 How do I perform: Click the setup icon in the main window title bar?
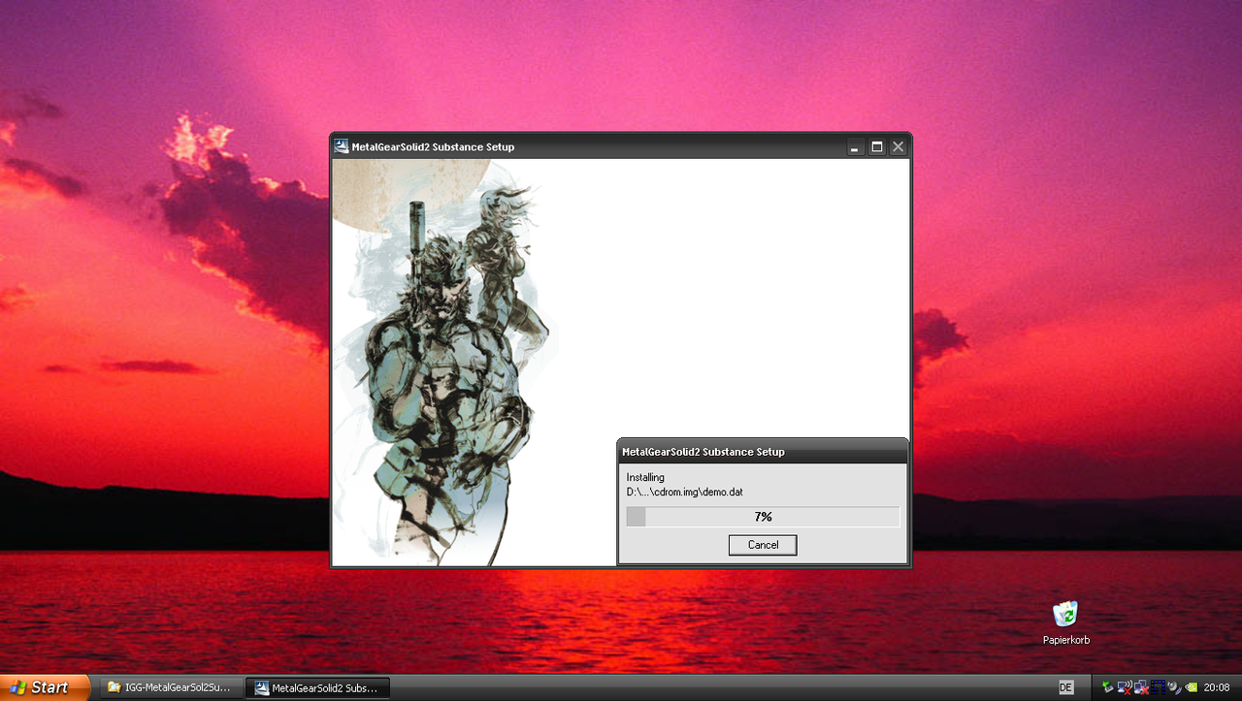click(x=342, y=146)
